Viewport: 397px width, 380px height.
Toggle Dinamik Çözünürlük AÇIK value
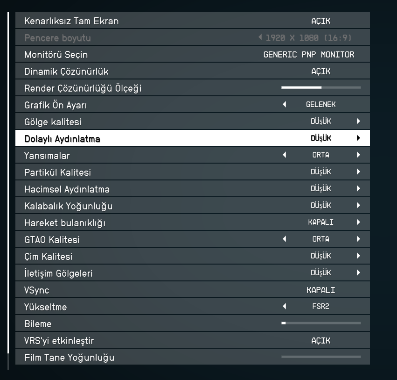(320, 71)
